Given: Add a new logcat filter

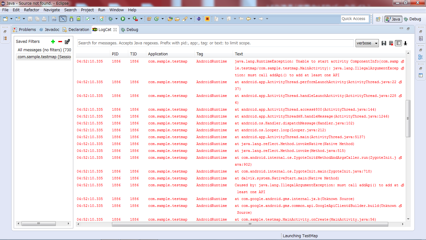Looking at the screenshot, I should coord(53,42).
